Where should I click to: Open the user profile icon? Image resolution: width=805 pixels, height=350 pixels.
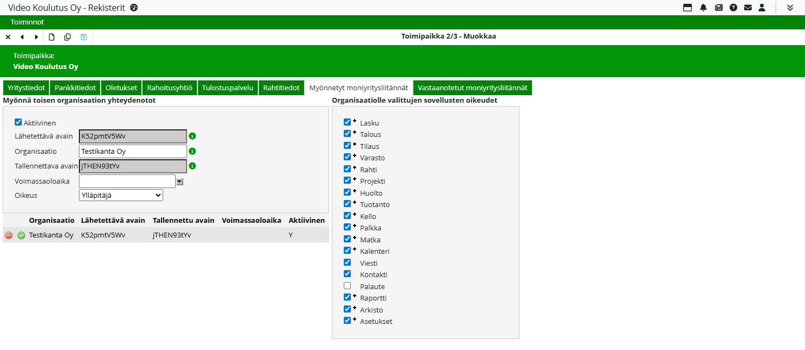pyautogui.click(x=762, y=8)
